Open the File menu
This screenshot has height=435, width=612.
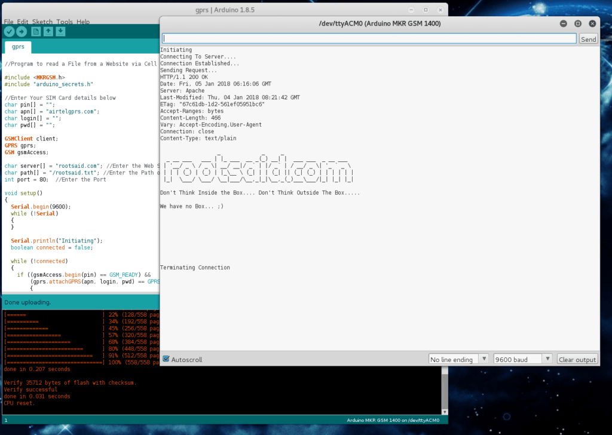9,22
